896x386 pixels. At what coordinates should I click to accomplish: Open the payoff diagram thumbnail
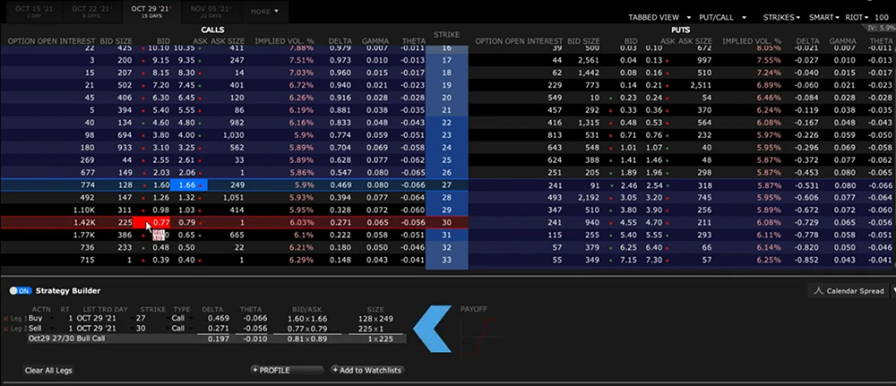coord(481,337)
